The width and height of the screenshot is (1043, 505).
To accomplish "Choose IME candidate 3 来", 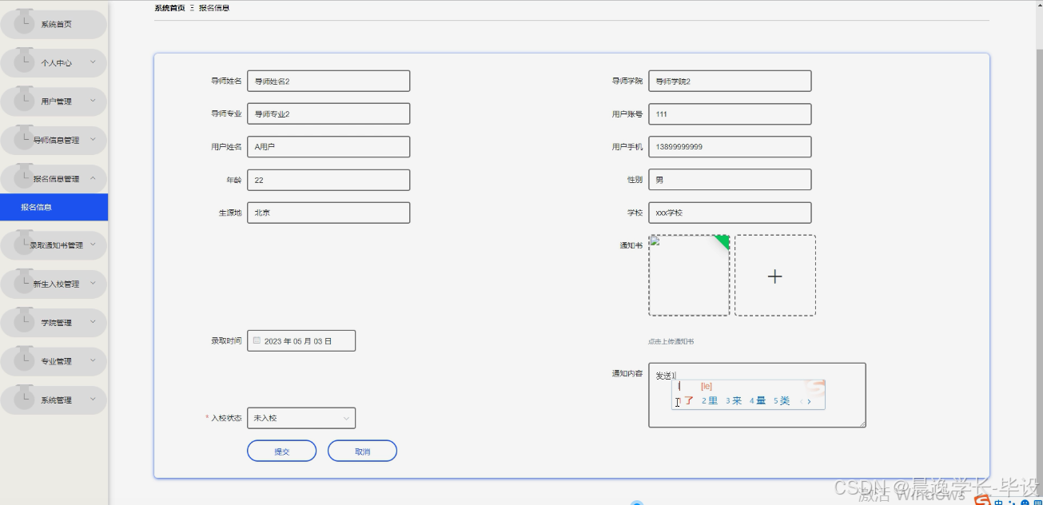I will pos(734,401).
